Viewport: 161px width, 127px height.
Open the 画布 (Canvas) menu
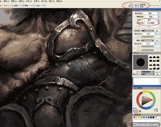tap(6, 1)
